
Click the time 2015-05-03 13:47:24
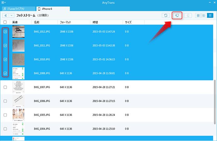coord(104,32)
